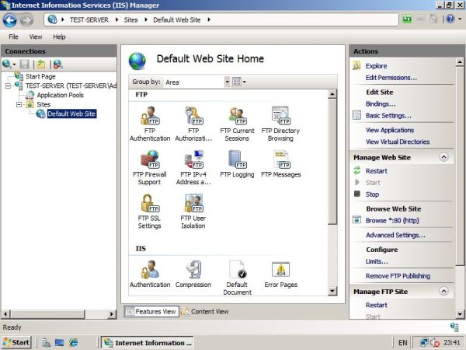Click the Up folder icon in Connections
Viewport: 466px width, 350px height.
point(41,64)
